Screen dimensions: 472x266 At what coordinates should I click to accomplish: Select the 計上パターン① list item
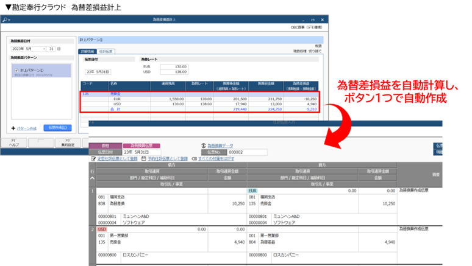click(x=41, y=71)
